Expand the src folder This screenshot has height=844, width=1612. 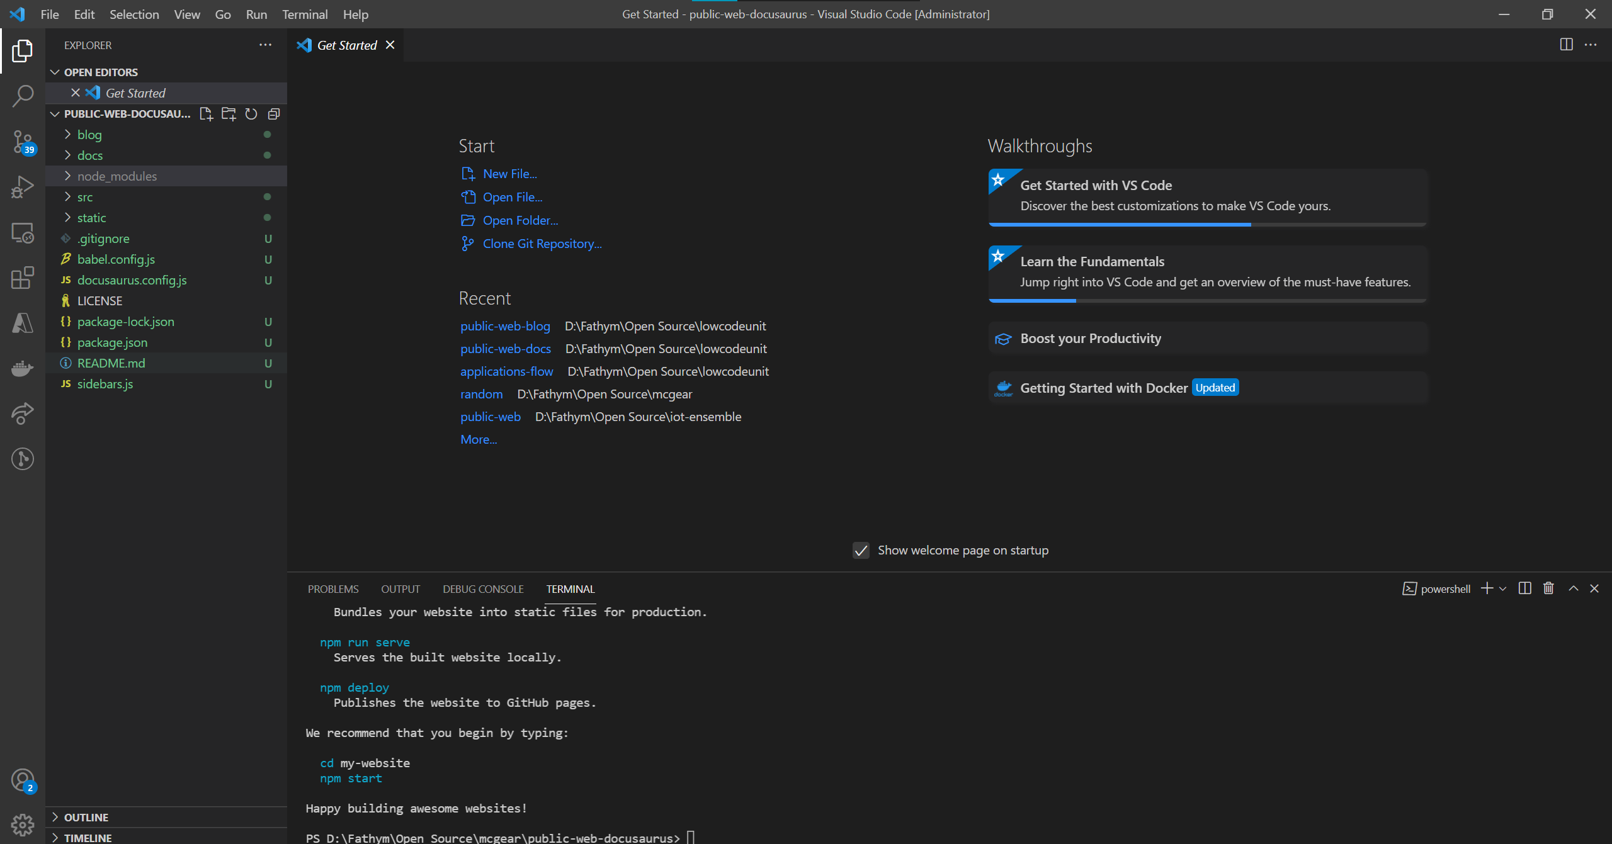click(x=166, y=197)
